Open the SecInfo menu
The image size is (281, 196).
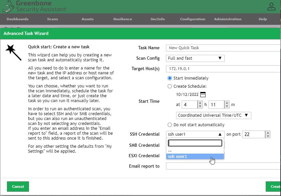point(158,19)
